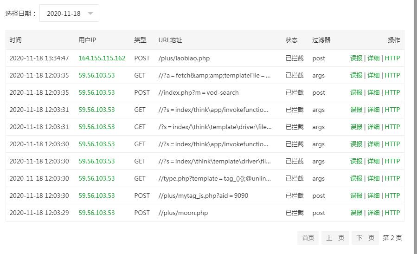Open HTTP for the templateFile request row
This screenshot has width=417, height=254.
coord(392,75)
